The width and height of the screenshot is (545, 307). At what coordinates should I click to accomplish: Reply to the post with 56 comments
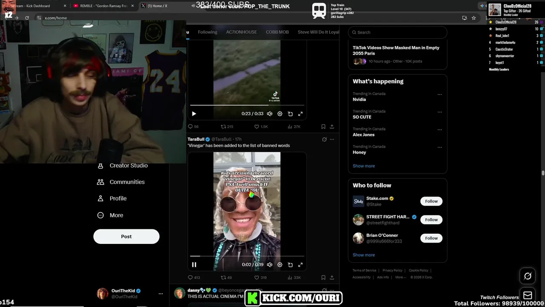click(x=193, y=127)
